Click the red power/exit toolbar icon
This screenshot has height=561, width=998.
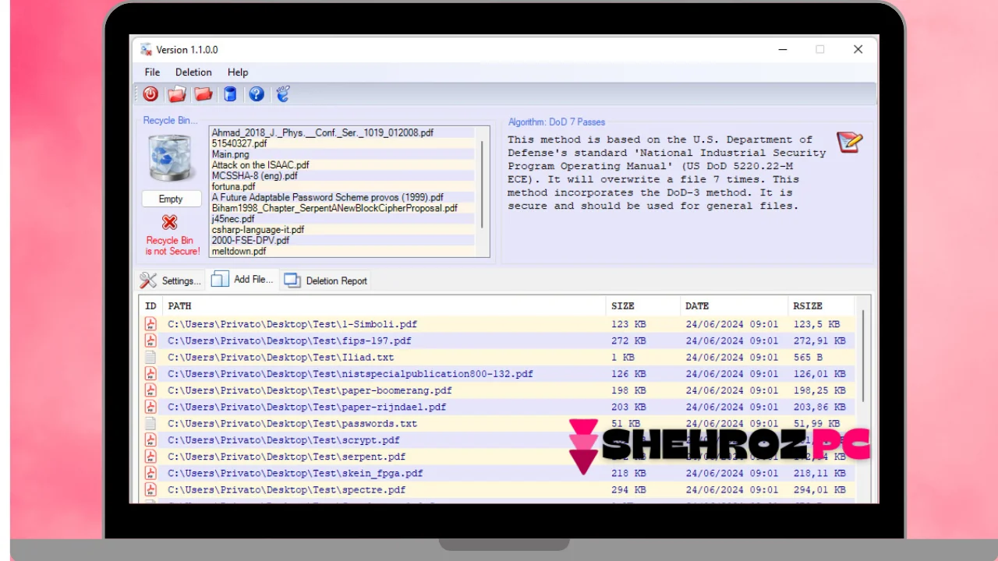point(150,94)
